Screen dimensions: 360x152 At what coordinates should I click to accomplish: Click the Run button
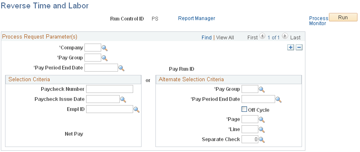tap(343, 18)
